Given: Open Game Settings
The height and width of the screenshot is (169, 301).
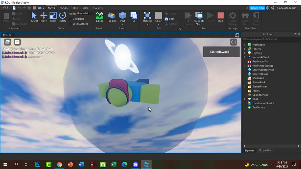Looking at the screenshot, I should click(233, 19).
